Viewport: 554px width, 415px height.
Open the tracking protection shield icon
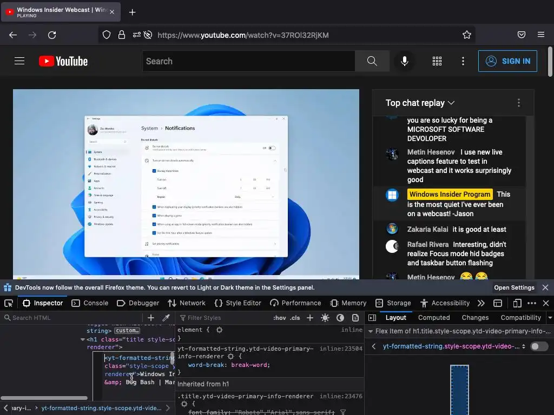click(107, 35)
